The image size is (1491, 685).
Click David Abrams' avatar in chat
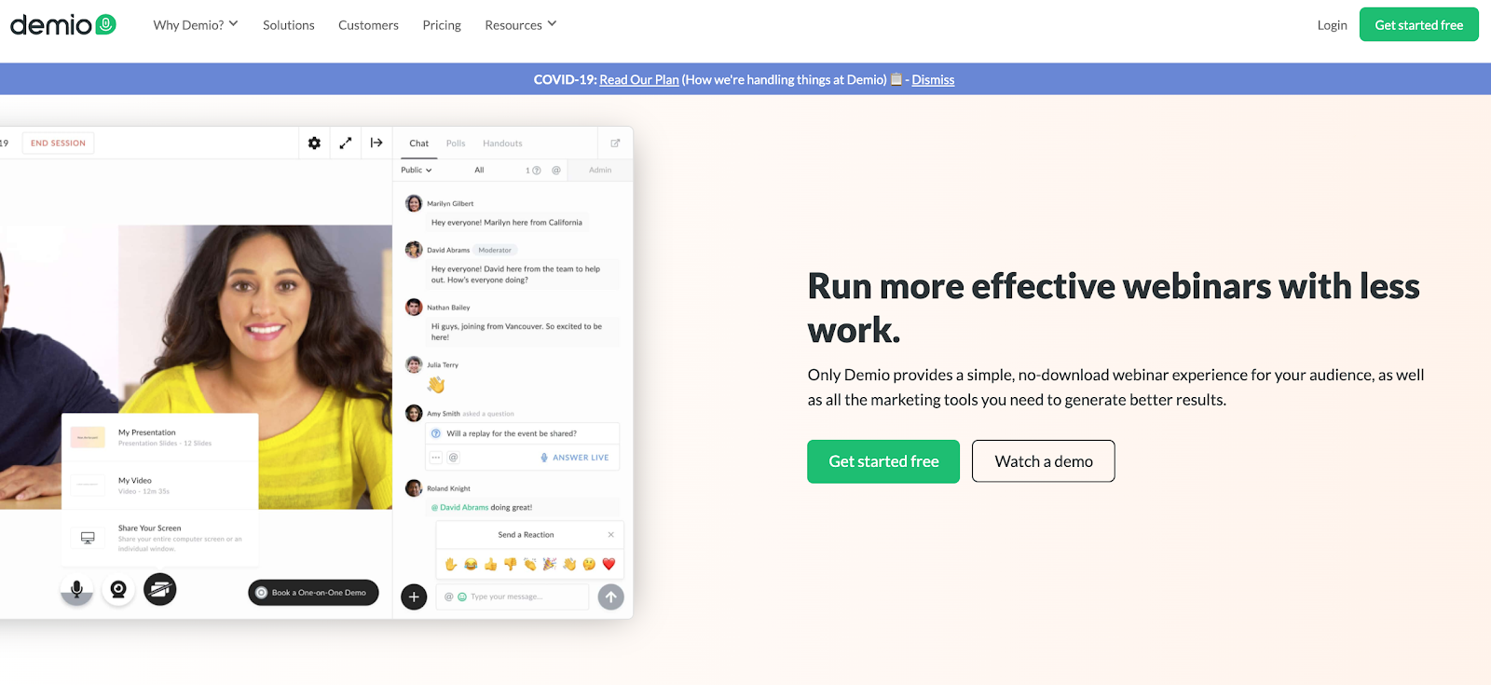pyautogui.click(x=414, y=250)
